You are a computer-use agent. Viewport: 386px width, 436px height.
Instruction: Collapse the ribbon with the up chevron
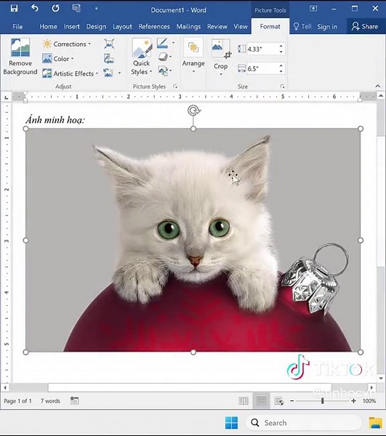click(x=378, y=86)
